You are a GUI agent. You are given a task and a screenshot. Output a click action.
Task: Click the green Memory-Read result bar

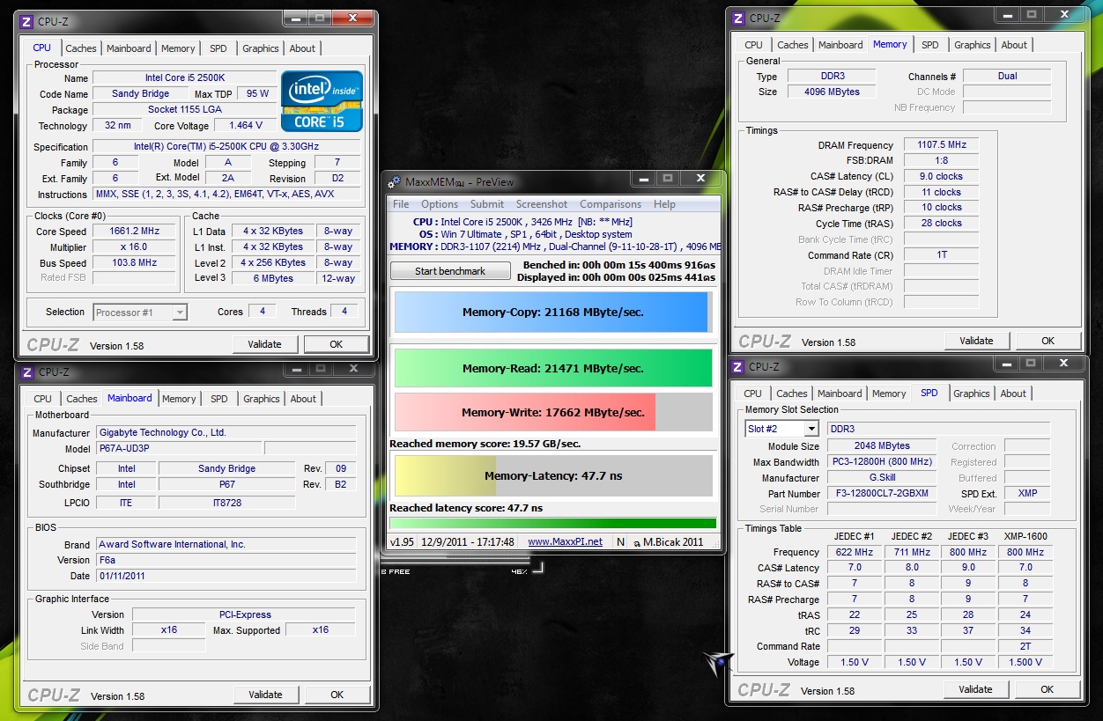pyautogui.click(x=552, y=369)
